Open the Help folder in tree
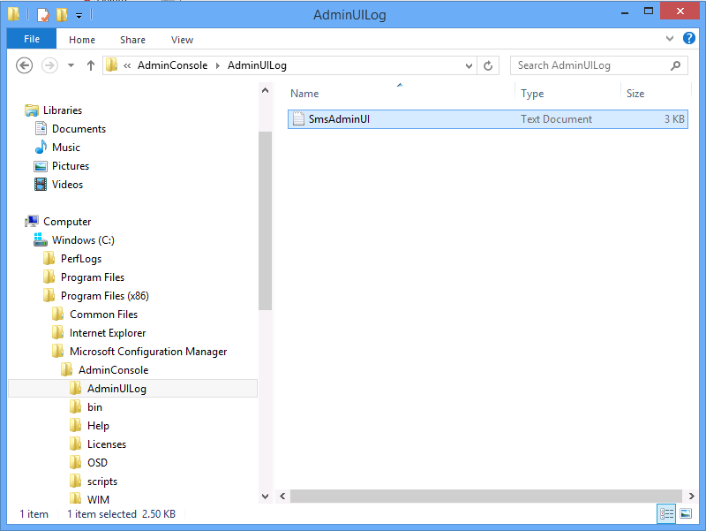Screen dimensions: 706x531 98,426
